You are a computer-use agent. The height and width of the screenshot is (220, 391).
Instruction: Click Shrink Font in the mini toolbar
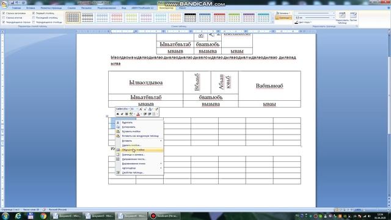point(145,109)
